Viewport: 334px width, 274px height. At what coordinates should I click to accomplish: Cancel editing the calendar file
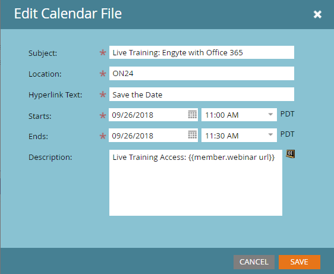coord(254,262)
